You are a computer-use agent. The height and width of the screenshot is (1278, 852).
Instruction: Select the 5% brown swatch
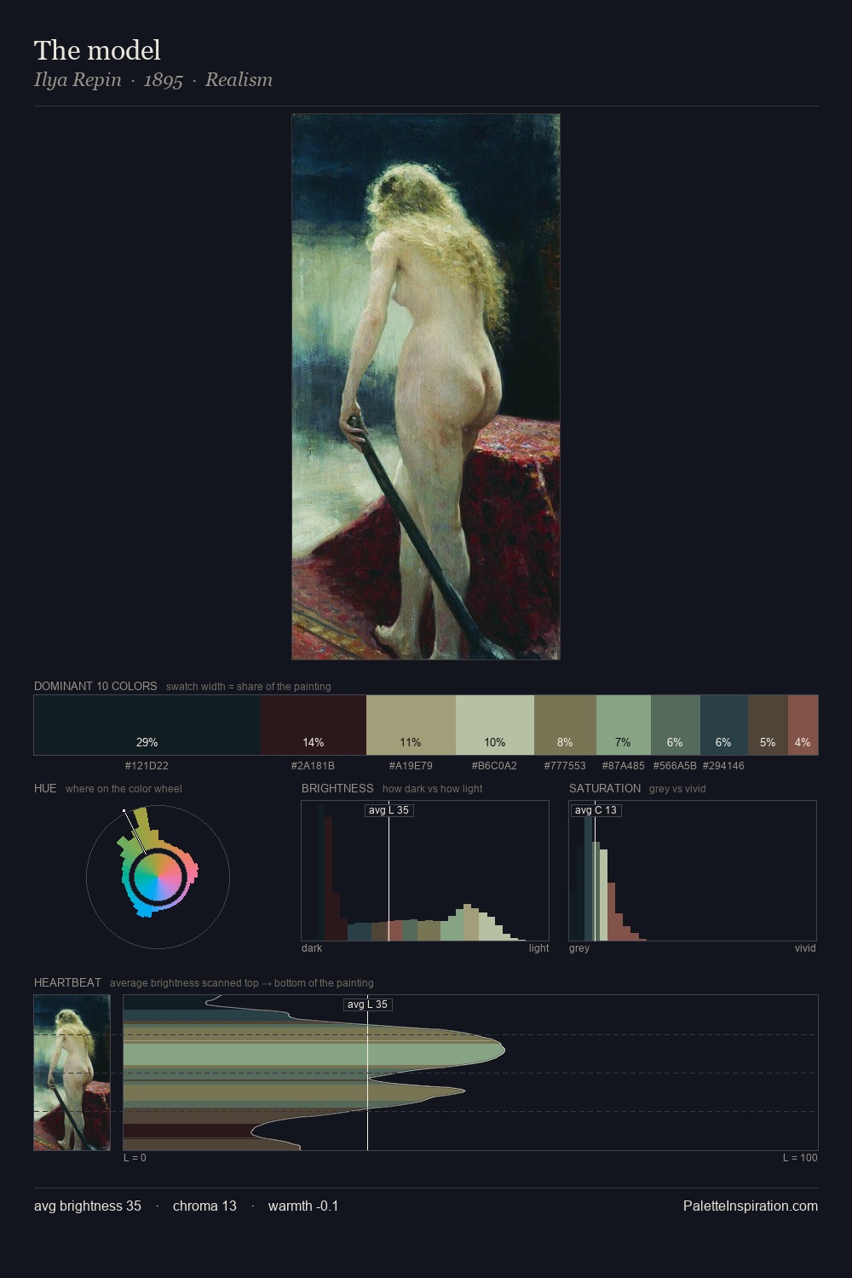pyautogui.click(x=768, y=725)
